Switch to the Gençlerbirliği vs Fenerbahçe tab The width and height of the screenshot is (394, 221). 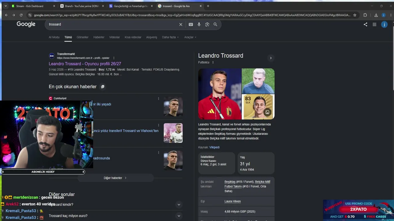pyautogui.click(x=131, y=6)
